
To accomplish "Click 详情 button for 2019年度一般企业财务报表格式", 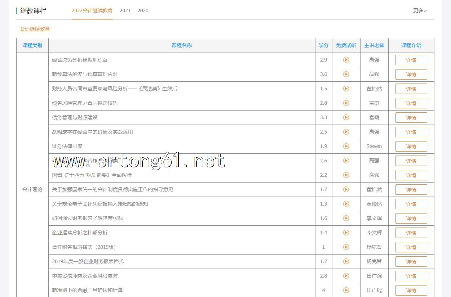I will pyautogui.click(x=411, y=262).
